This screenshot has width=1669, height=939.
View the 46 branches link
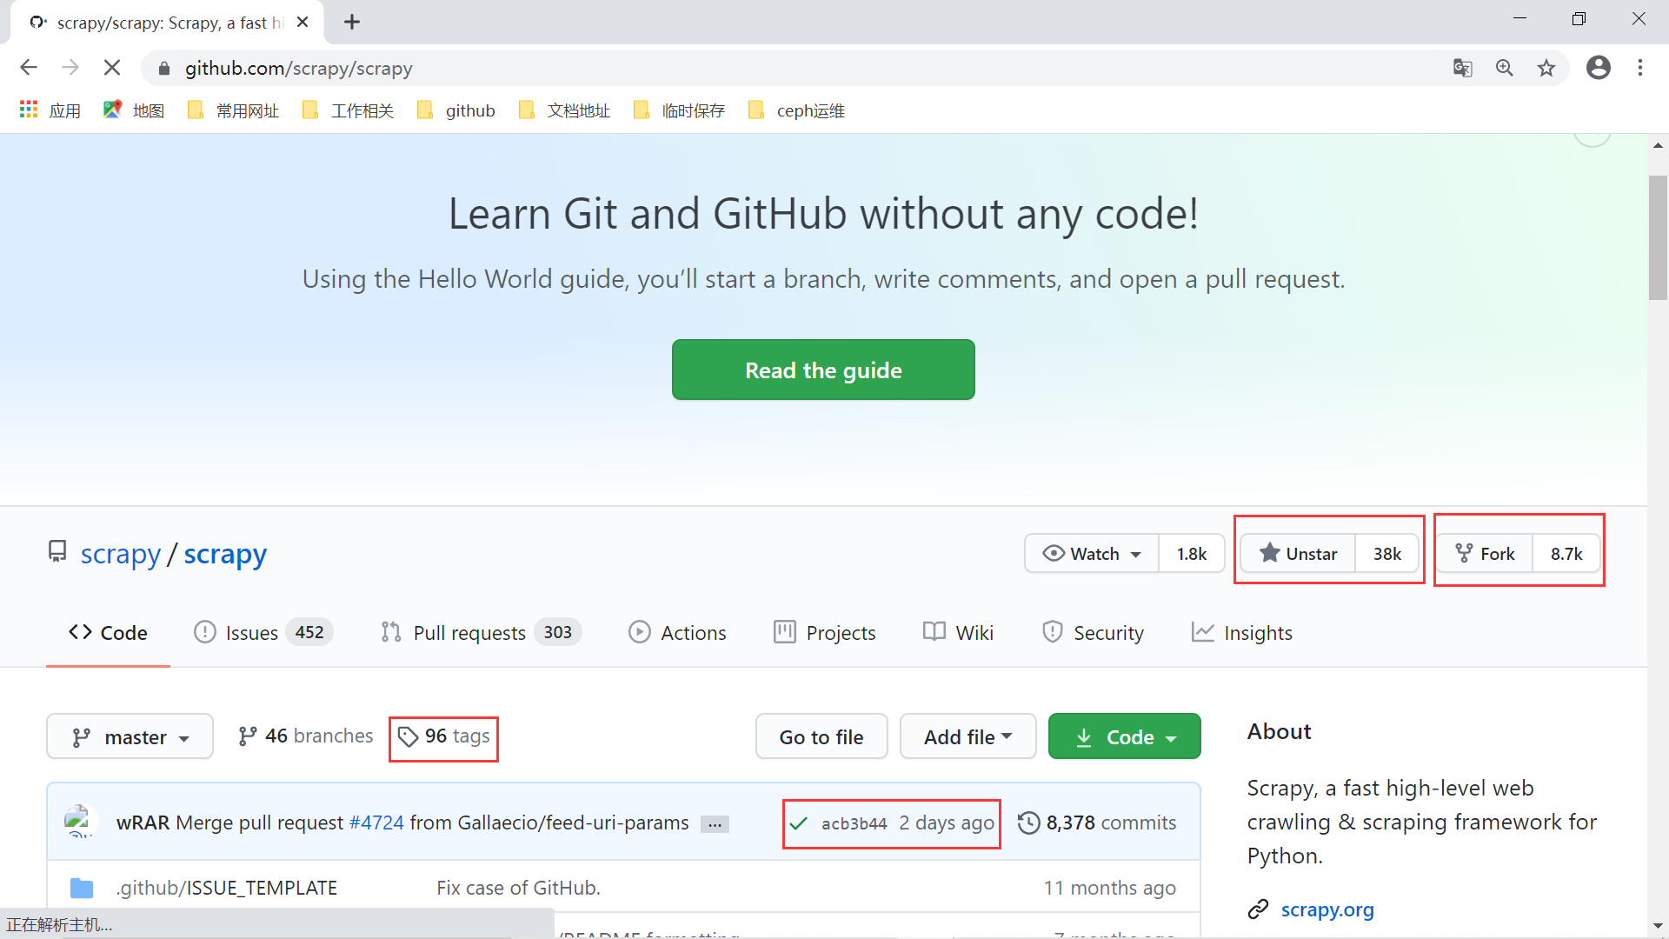point(306,736)
